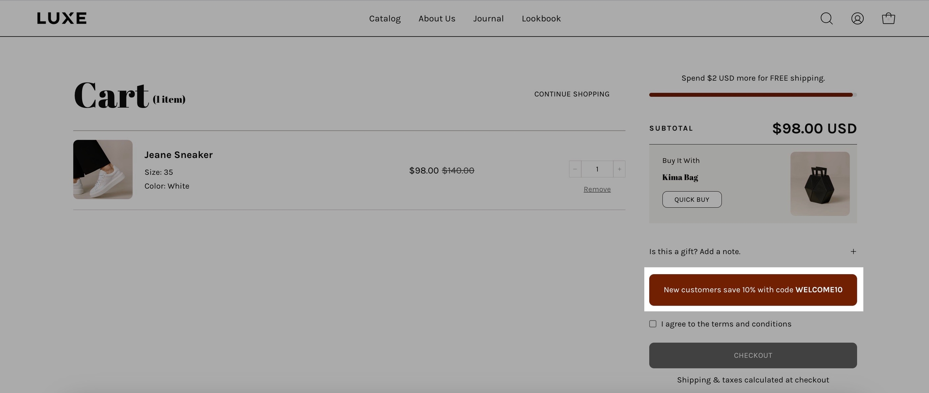Open the Journal menu link

coord(488,19)
